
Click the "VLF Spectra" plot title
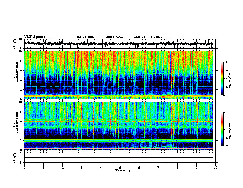35,37
